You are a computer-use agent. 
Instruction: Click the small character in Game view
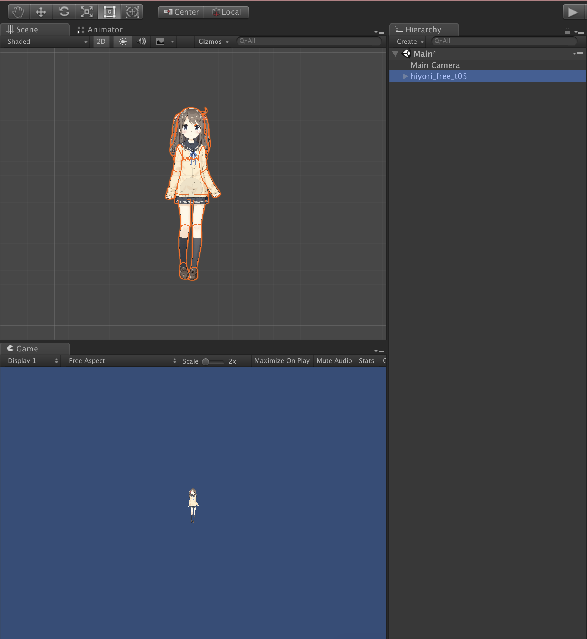click(x=193, y=505)
